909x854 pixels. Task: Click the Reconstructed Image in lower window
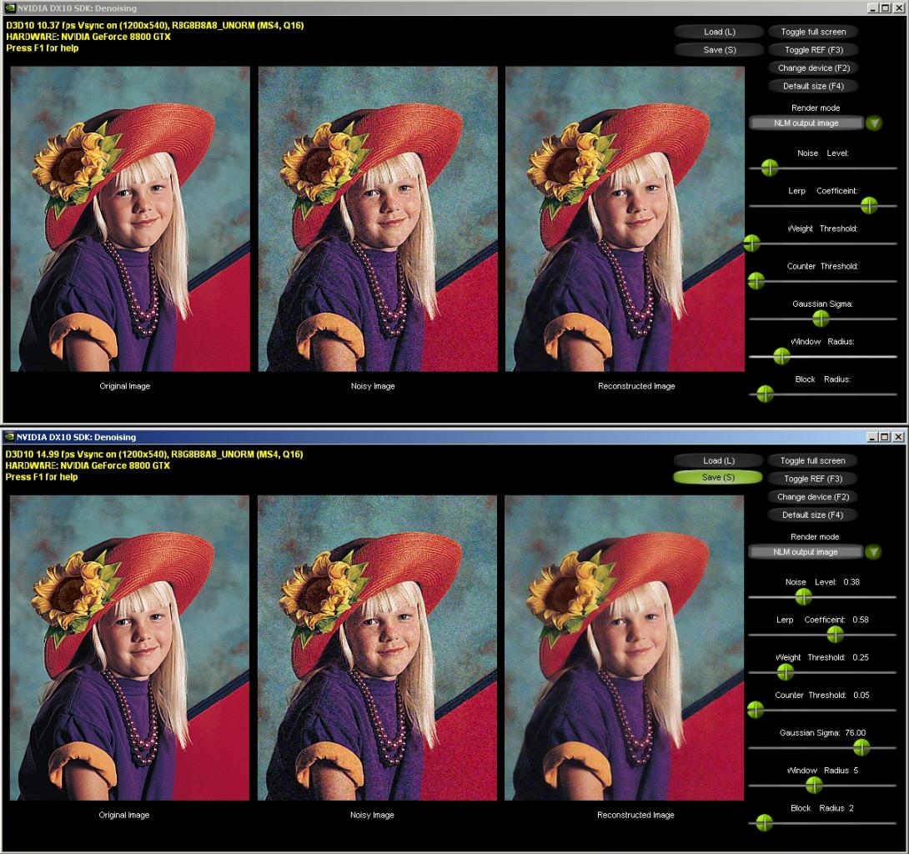(625, 648)
